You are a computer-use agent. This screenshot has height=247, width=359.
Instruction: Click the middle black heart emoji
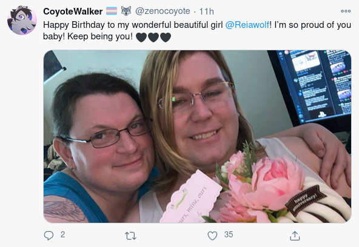click(x=153, y=38)
